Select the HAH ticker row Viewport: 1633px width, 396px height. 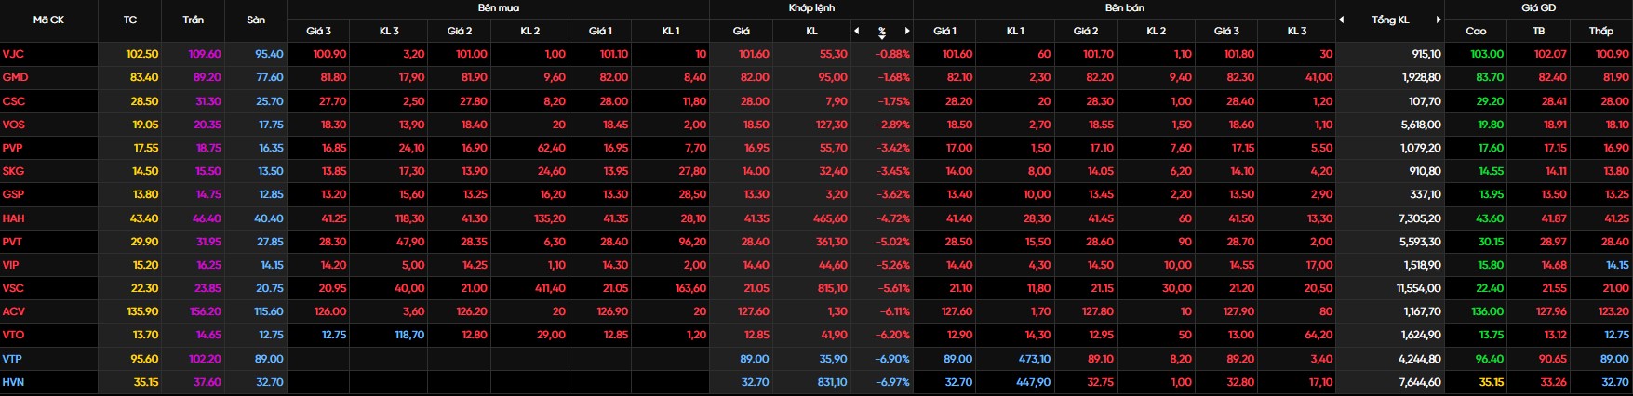14,218
